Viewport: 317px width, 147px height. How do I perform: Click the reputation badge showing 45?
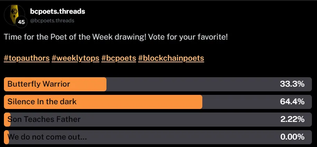point(21,22)
